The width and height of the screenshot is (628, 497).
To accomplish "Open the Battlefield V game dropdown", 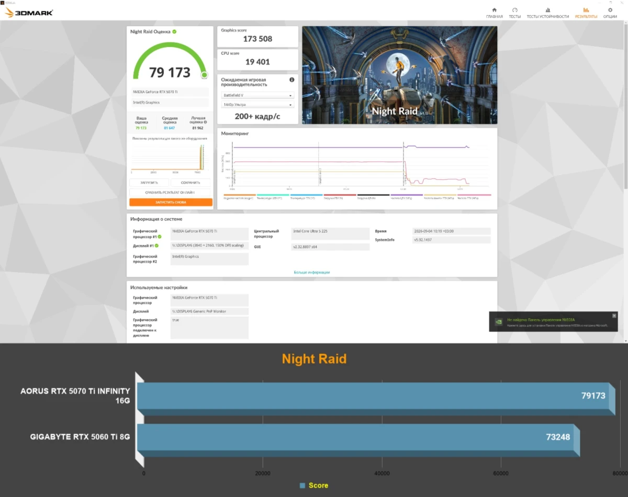I will [258, 95].
